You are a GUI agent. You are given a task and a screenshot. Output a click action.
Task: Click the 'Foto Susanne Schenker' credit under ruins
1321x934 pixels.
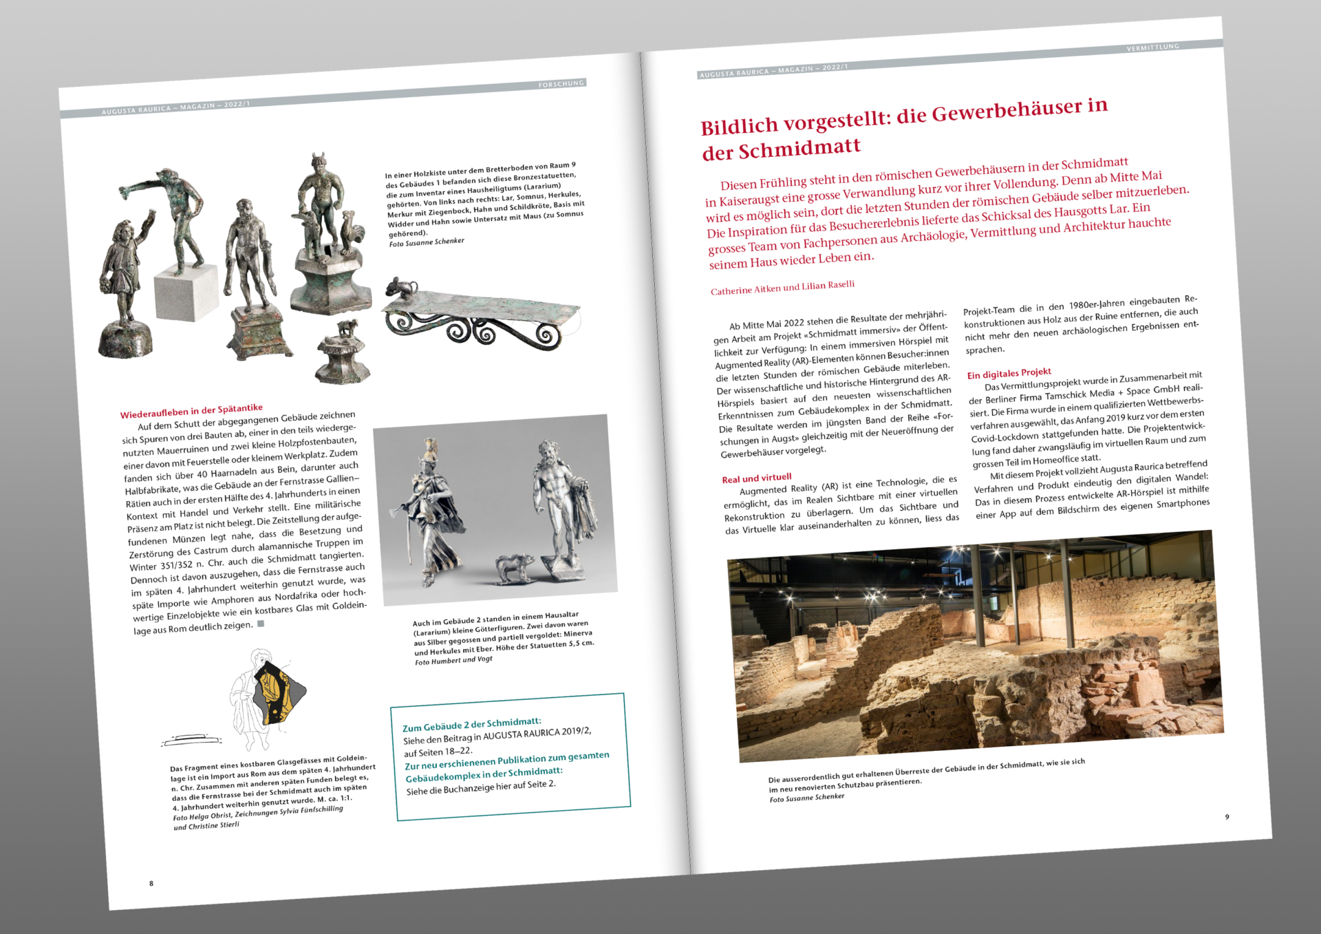tap(806, 798)
